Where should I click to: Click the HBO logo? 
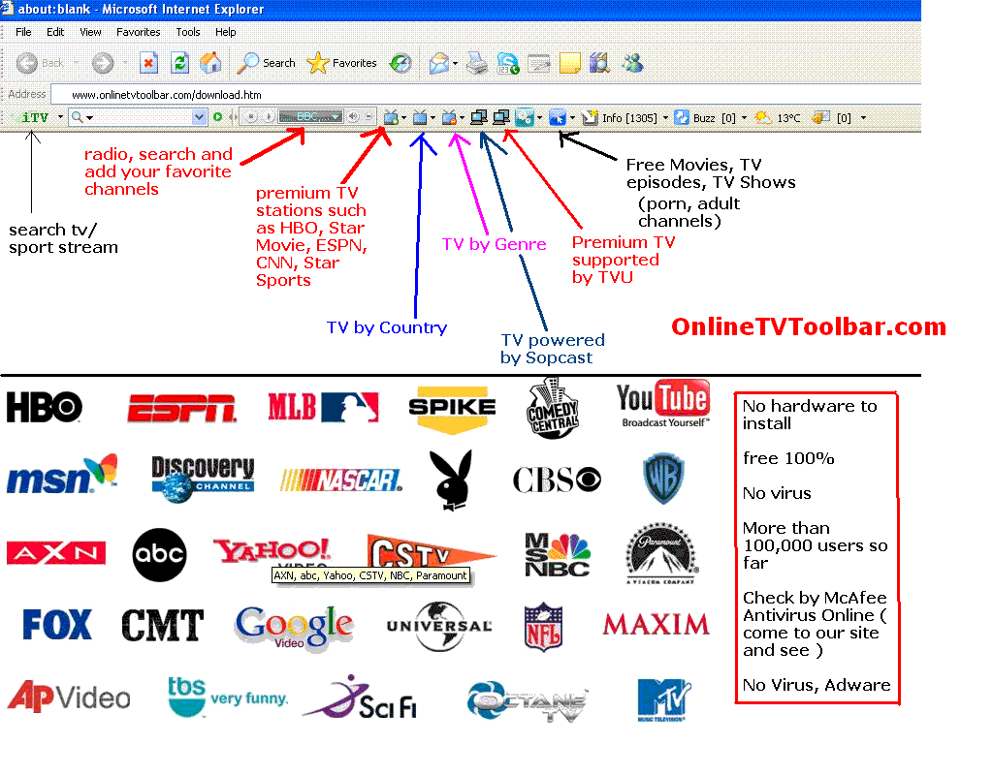pos(45,407)
